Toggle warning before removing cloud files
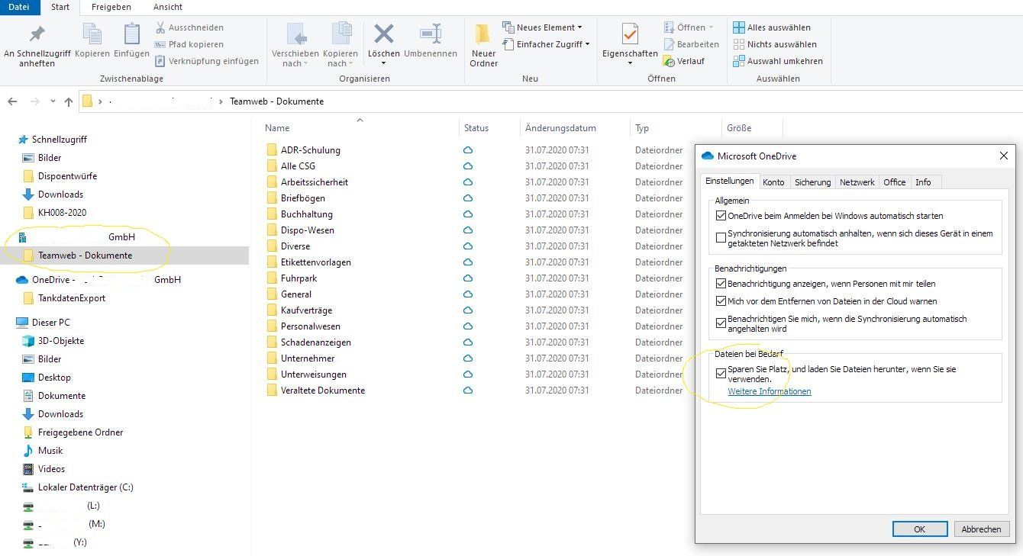This screenshot has height=556, width=1023. [x=721, y=301]
